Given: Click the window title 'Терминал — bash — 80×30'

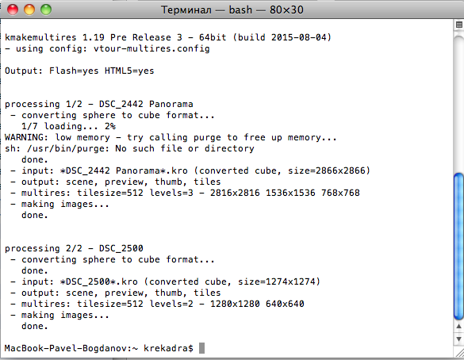Looking at the screenshot, I should 232,10.
